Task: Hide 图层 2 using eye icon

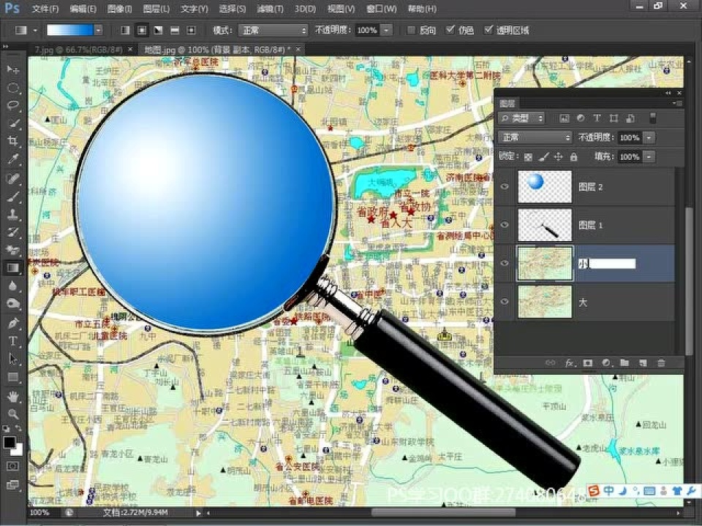Action: [x=505, y=186]
